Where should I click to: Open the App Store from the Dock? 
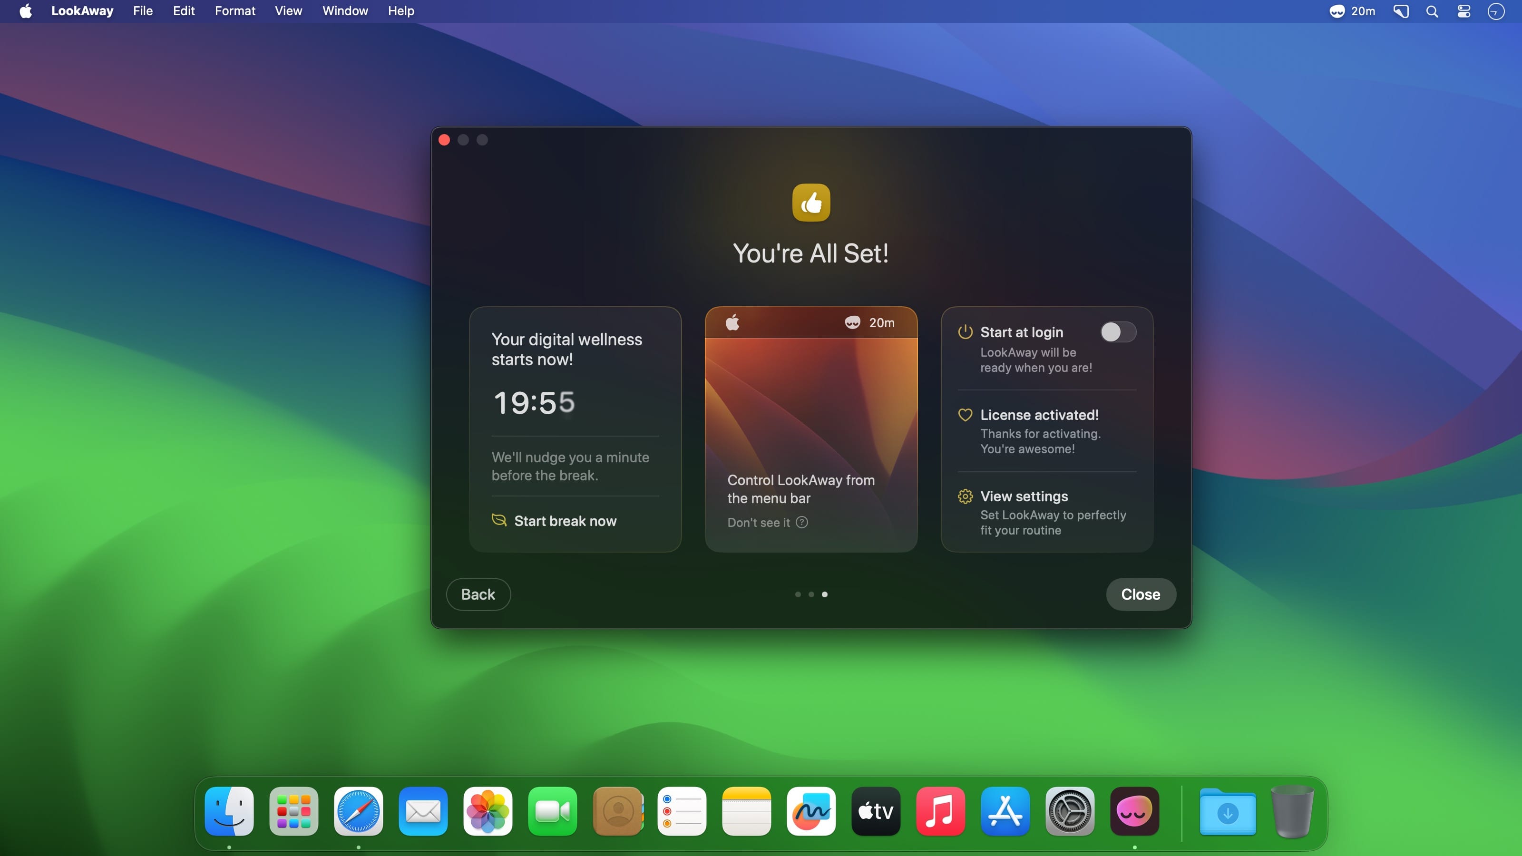[x=1005, y=811]
